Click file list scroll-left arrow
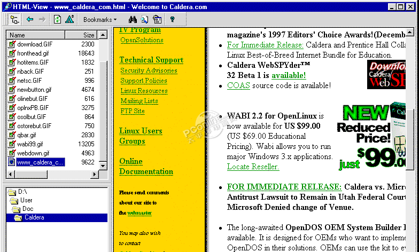This screenshot has height=252, width=419. pyautogui.click(x=11, y=174)
